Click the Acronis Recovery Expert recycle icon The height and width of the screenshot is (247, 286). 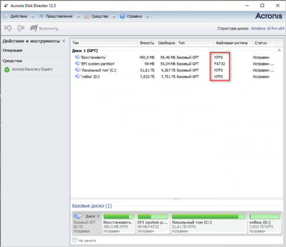tap(7, 69)
